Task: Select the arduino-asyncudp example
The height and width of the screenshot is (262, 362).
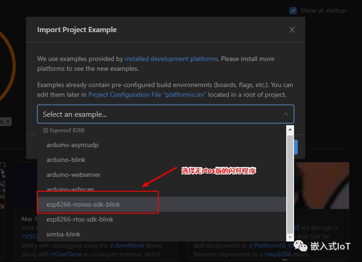Action: click(73, 145)
